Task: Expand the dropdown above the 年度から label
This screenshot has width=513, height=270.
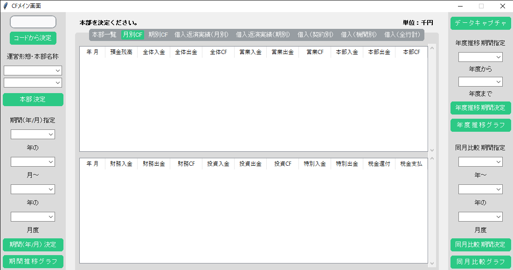Action: coord(480,57)
